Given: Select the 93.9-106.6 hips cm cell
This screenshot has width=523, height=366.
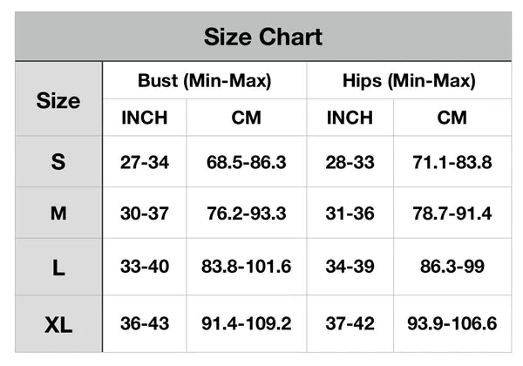Looking at the screenshot, I should (x=452, y=323).
